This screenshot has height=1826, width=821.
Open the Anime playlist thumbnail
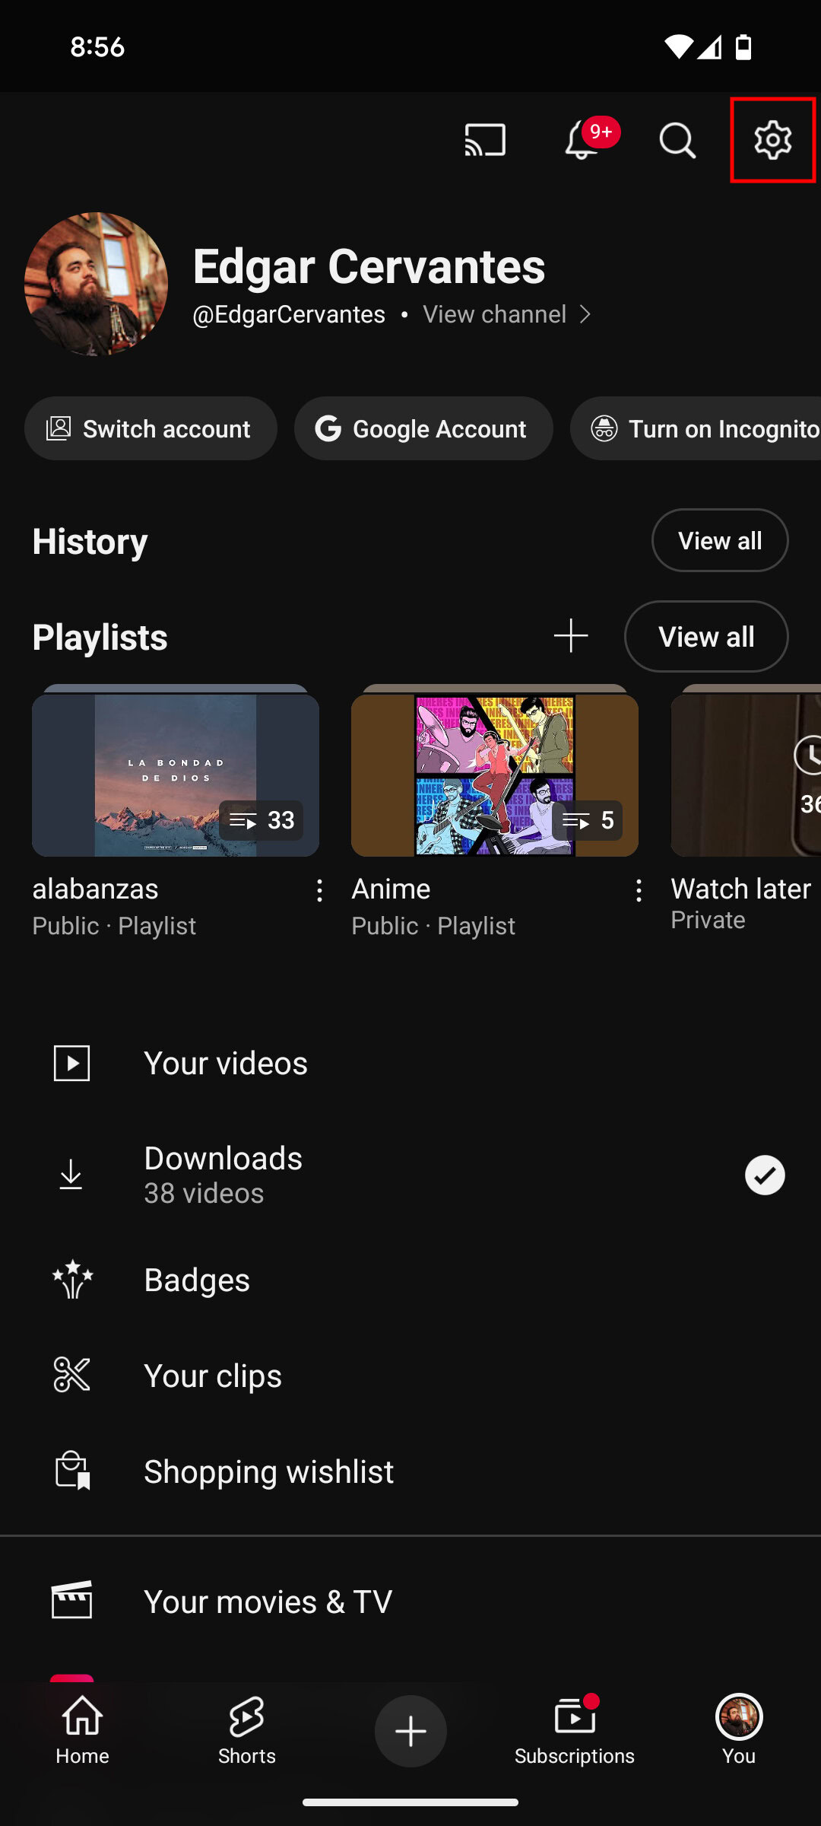(494, 775)
